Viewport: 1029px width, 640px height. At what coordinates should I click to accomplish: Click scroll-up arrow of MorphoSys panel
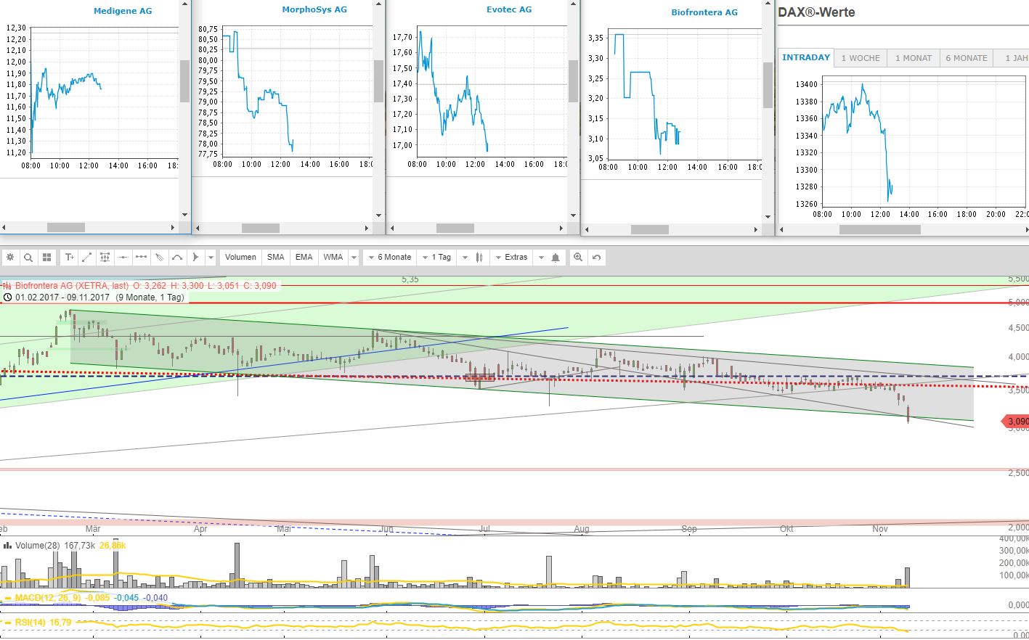pos(378,4)
